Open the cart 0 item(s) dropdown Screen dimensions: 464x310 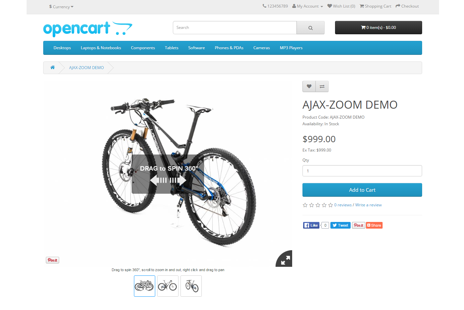(x=379, y=28)
